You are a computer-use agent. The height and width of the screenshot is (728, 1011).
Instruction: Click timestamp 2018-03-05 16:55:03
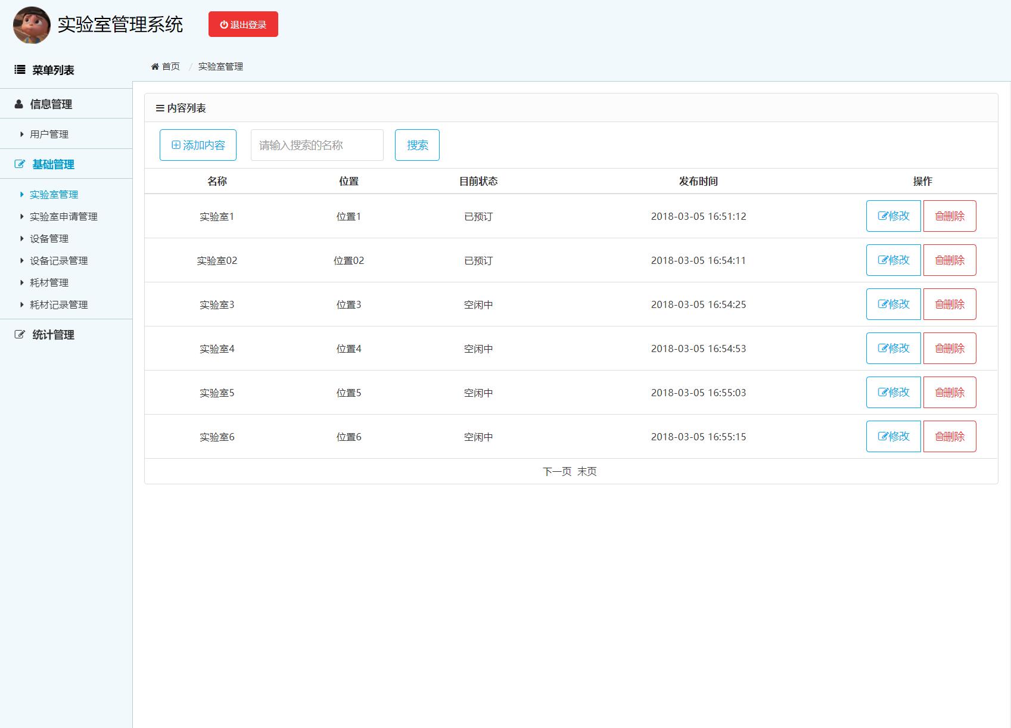698,393
